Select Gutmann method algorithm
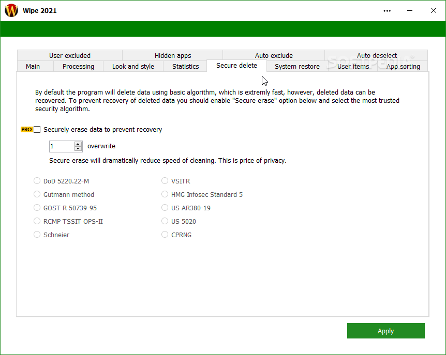Image resolution: width=446 pixels, height=355 pixels. coord(64,194)
